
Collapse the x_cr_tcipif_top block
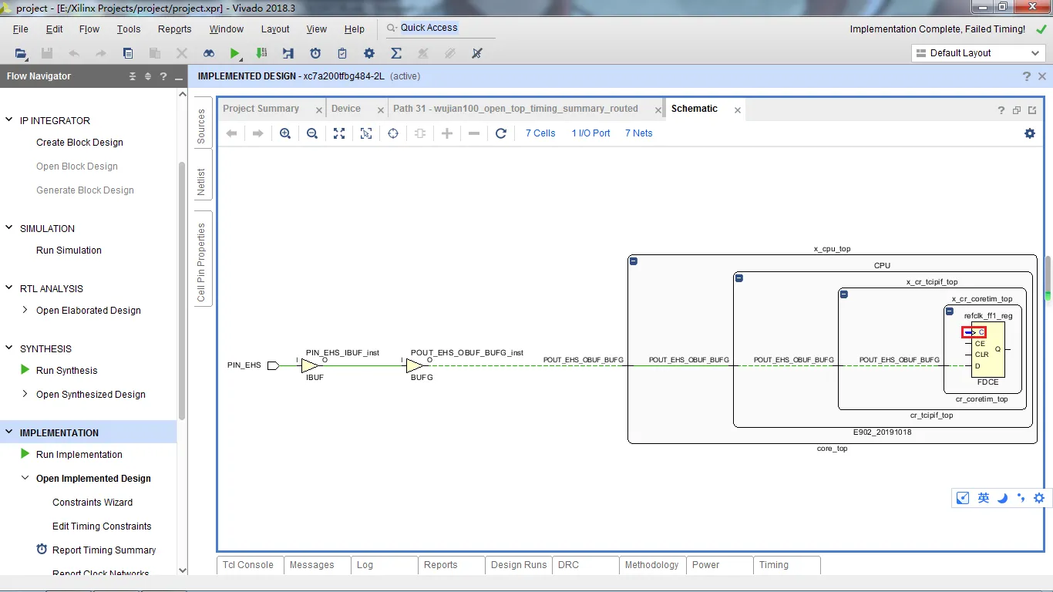844,294
